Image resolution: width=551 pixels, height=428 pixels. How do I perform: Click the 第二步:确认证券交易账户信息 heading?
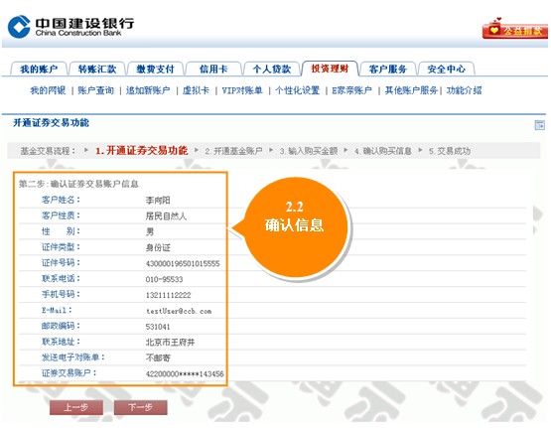click(x=78, y=184)
